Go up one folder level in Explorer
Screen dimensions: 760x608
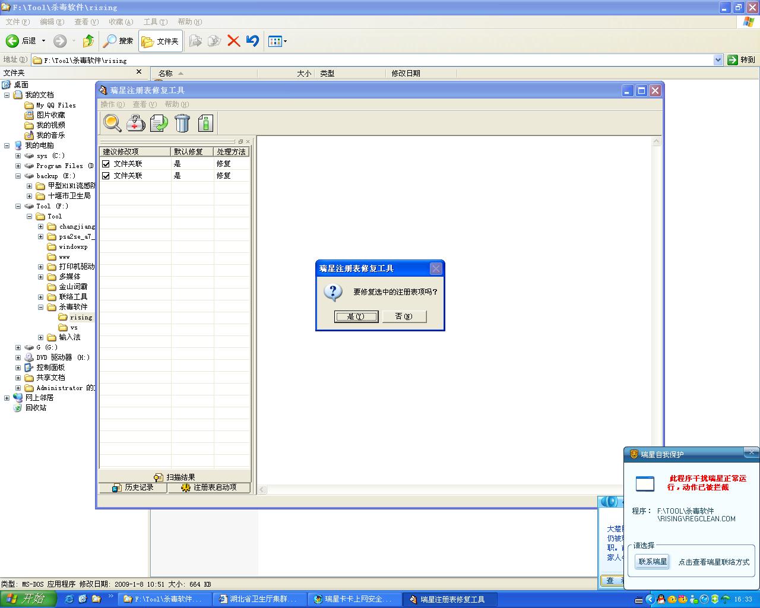point(88,41)
